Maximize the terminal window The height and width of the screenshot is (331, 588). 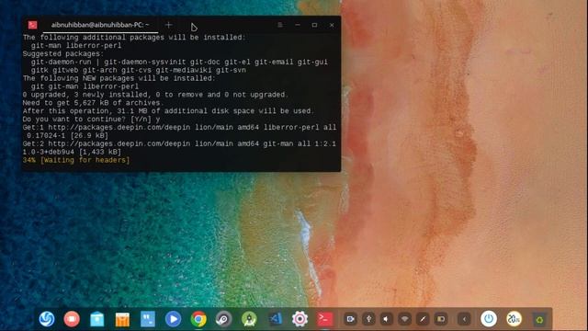coord(314,25)
